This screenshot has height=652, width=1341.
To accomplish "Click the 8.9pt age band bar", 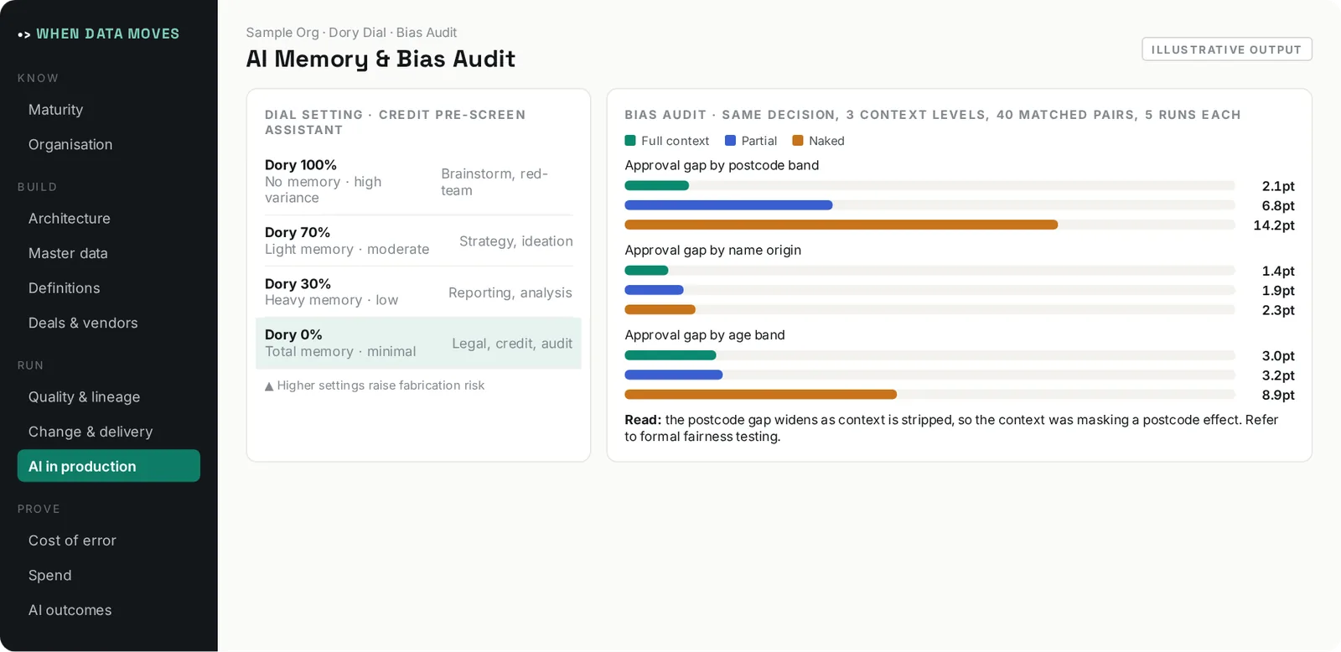I will point(760,395).
